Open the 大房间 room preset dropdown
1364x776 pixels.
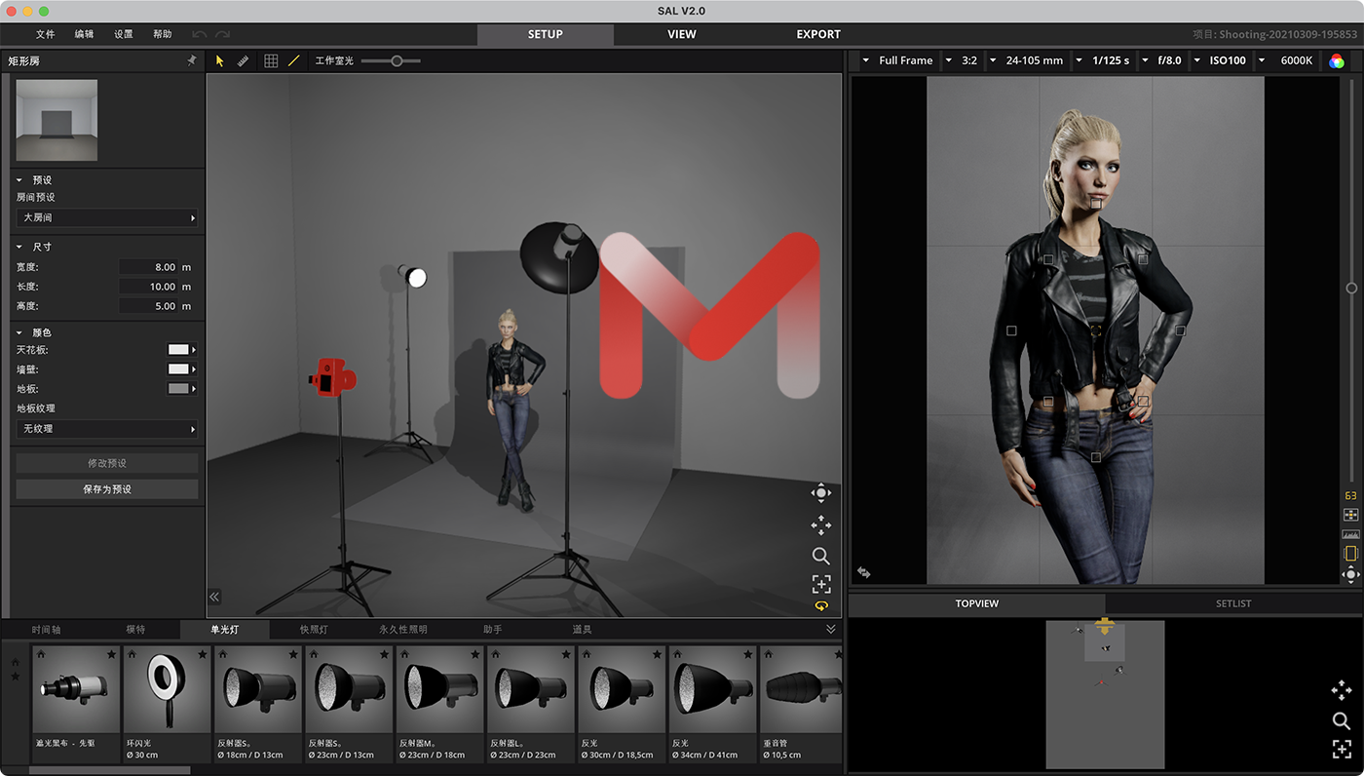[107, 218]
